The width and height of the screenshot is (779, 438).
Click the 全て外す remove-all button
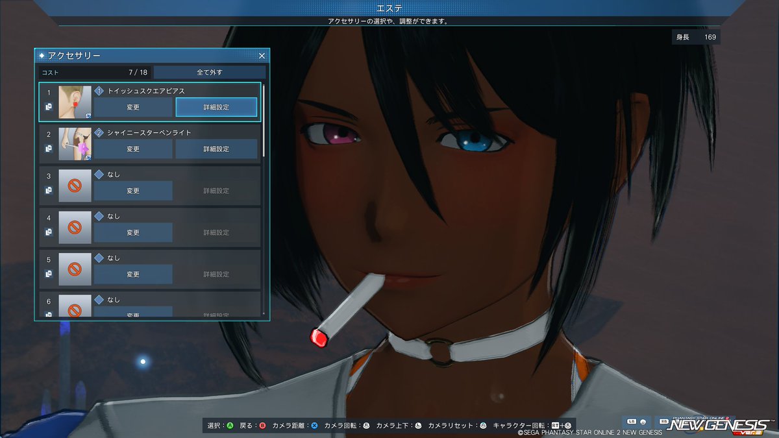coord(210,72)
